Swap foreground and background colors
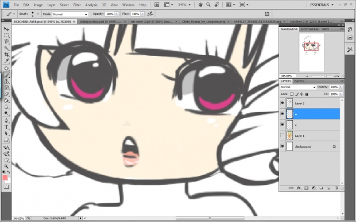356x222 pixels. click(9, 172)
